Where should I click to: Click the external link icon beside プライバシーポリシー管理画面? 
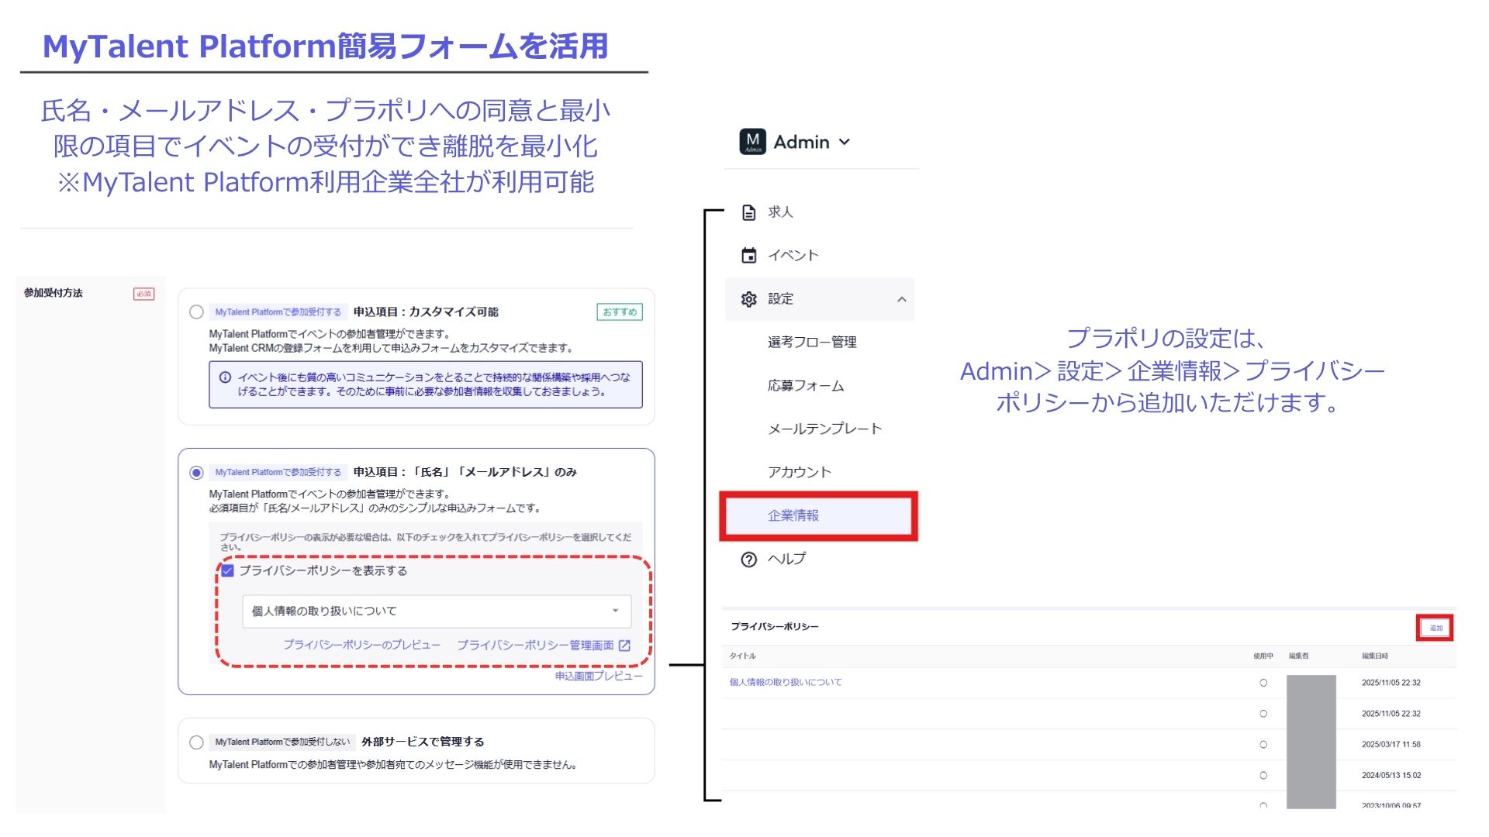(625, 646)
